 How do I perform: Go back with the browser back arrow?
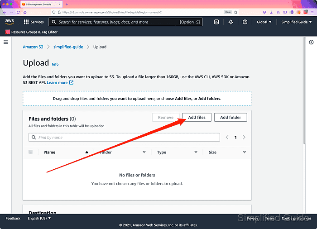[5, 12]
